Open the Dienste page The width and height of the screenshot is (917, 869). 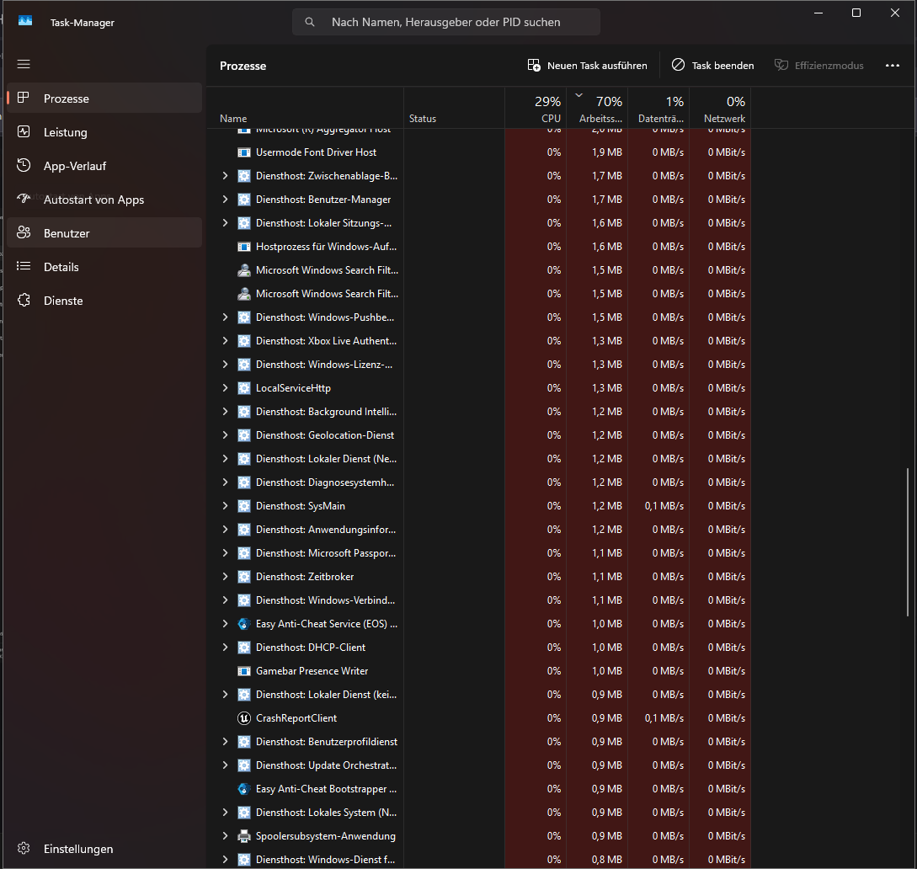click(x=104, y=301)
